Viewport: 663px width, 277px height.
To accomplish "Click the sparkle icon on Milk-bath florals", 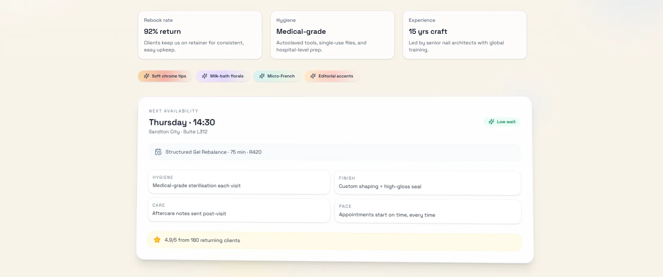I will tap(205, 76).
